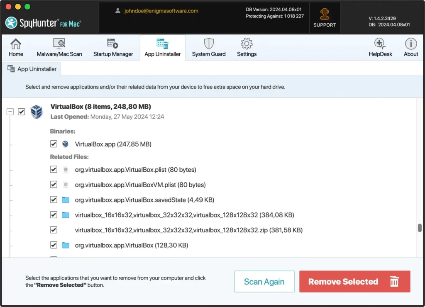Uncheck the VirtualBox.savedState checkbox
This screenshot has height=307, width=425.
(54, 200)
